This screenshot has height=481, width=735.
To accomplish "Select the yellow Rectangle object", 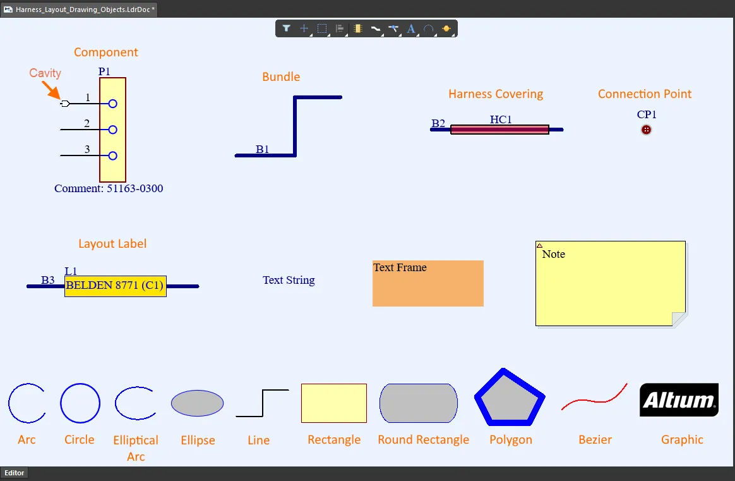I will [334, 403].
